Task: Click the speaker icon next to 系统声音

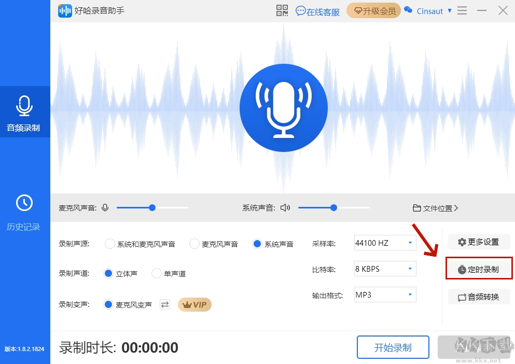Action: 286,207
